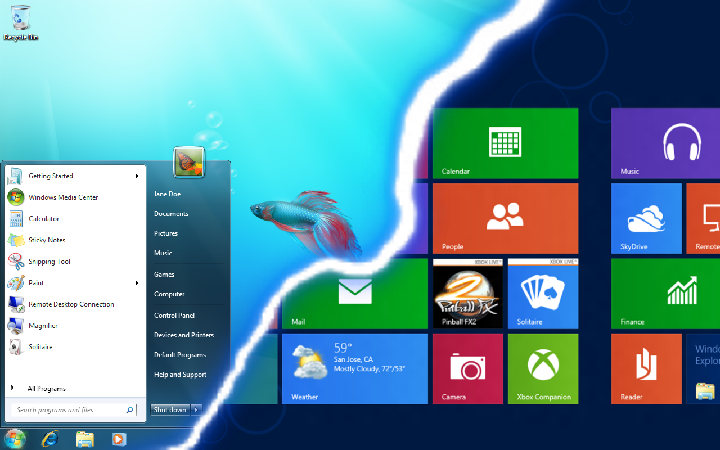
Task: Open Music in Start menu right pane
Action: [163, 253]
